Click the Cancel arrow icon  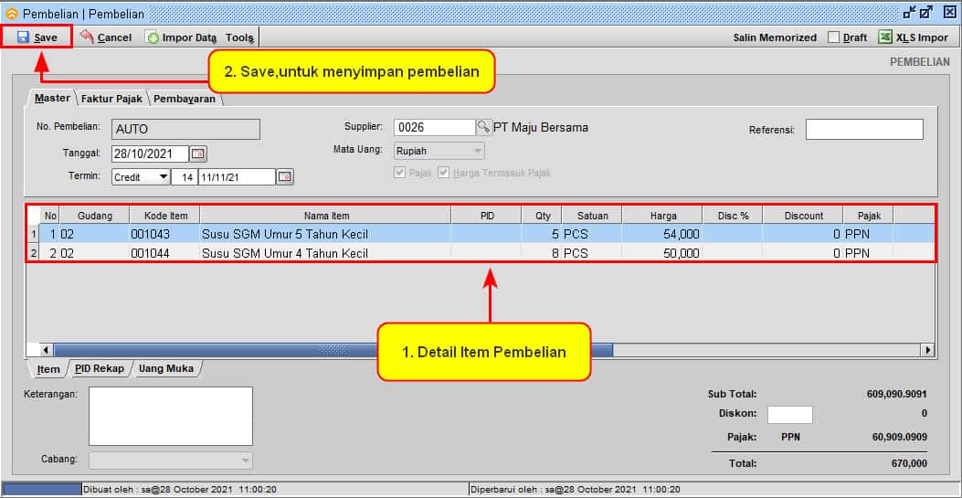pos(87,37)
